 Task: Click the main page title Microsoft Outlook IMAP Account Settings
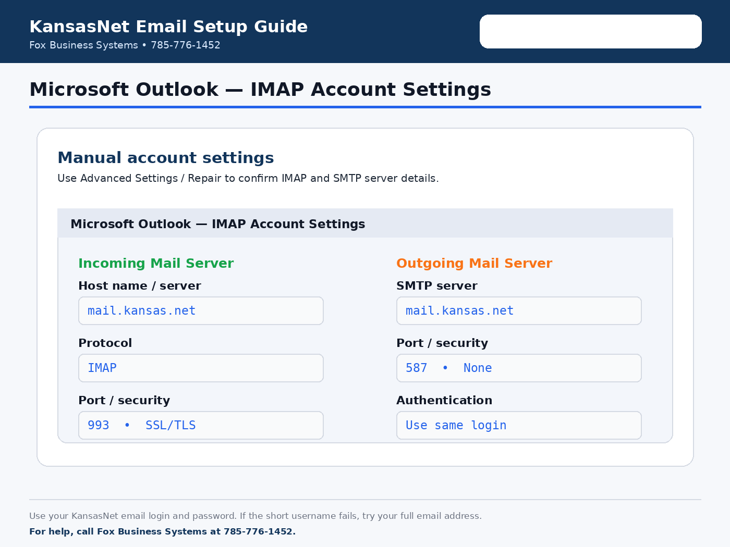tap(260, 90)
